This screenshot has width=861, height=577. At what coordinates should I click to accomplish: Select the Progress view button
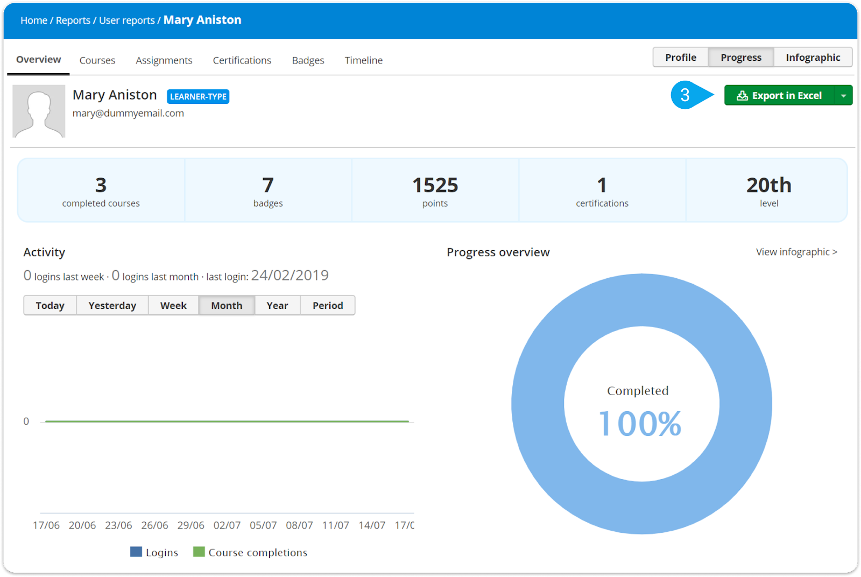741,57
